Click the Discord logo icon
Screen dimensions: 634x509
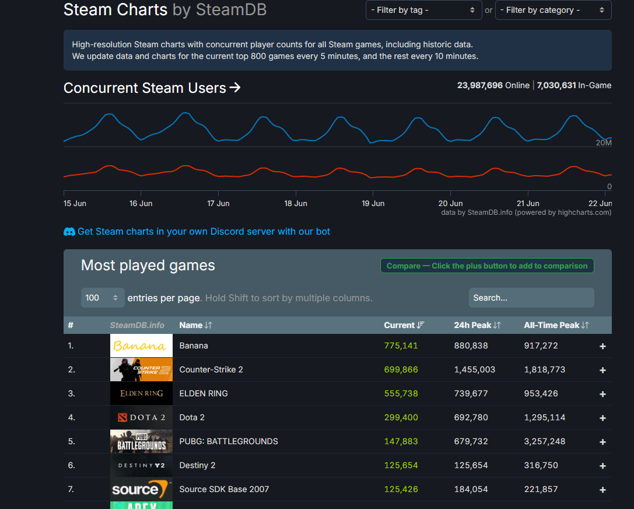pyautogui.click(x=69, y=232)
